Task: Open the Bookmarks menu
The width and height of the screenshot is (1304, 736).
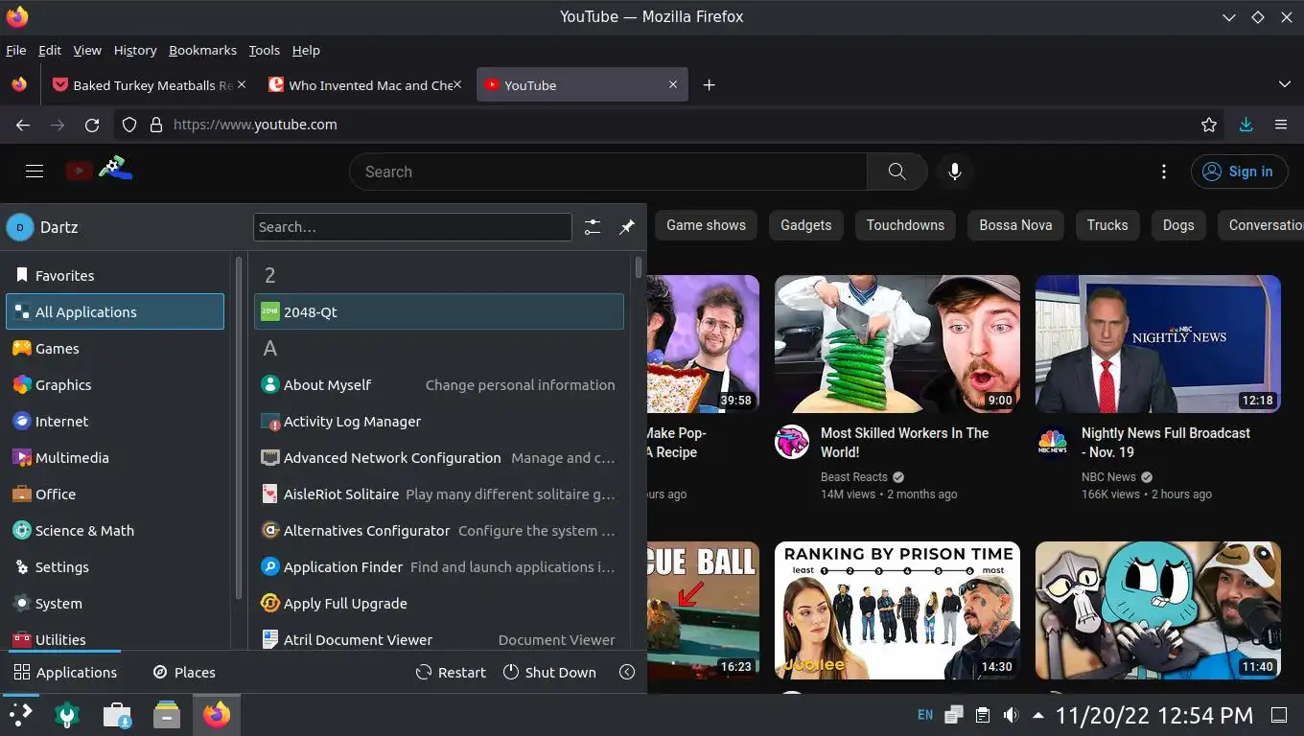Action: (x=202, y=50)
